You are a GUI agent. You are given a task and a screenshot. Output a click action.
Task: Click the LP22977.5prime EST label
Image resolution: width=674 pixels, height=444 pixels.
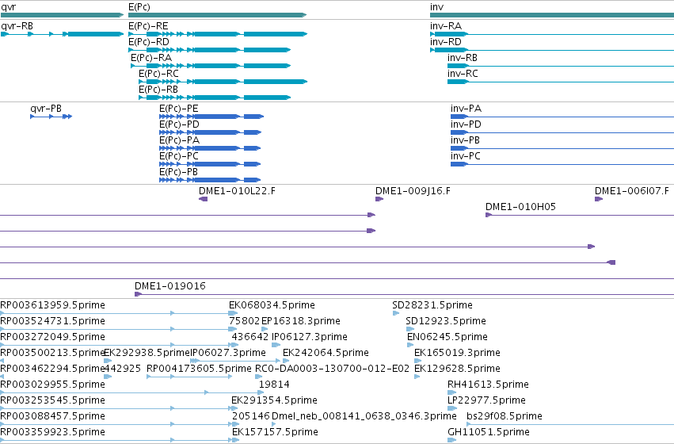click(x=486, y=400)
